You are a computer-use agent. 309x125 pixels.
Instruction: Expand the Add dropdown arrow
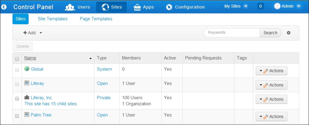[x=41, y=33]
